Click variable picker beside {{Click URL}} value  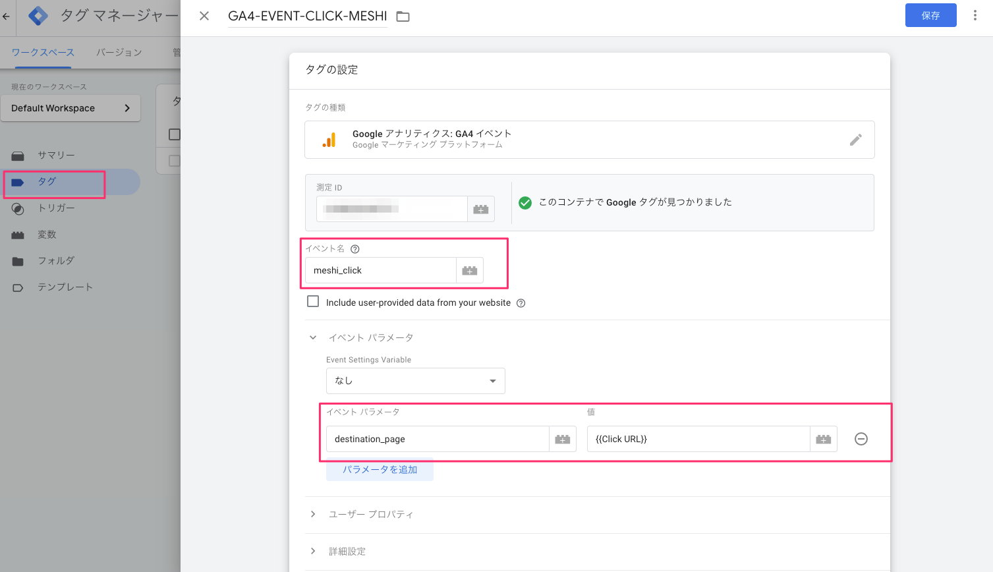824,440
